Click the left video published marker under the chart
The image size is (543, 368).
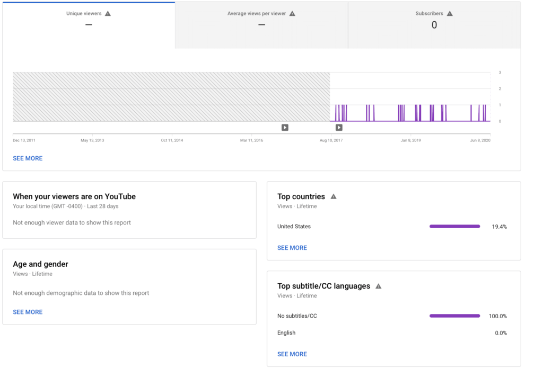[x=285, y=127]
